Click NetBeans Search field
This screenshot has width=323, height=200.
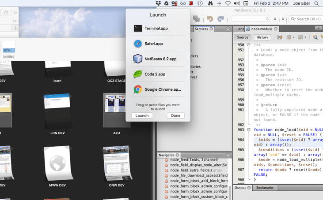(x=306, y=19)
